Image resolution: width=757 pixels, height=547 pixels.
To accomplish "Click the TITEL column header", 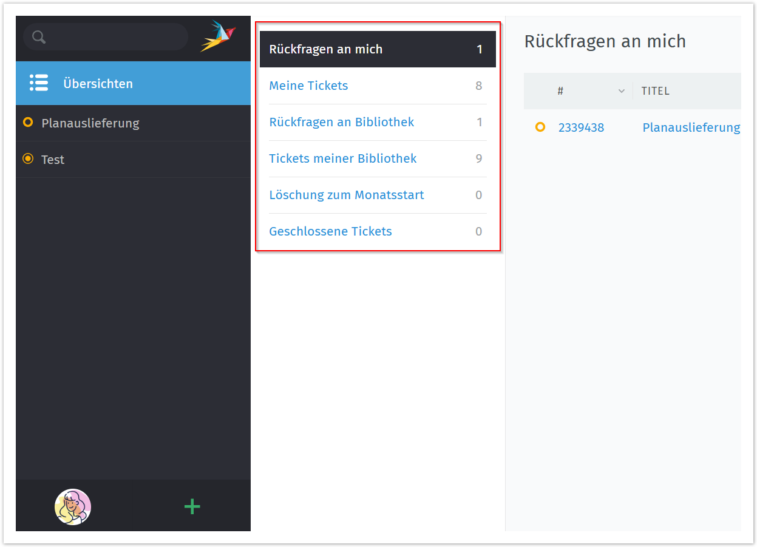I will point(655,91).
